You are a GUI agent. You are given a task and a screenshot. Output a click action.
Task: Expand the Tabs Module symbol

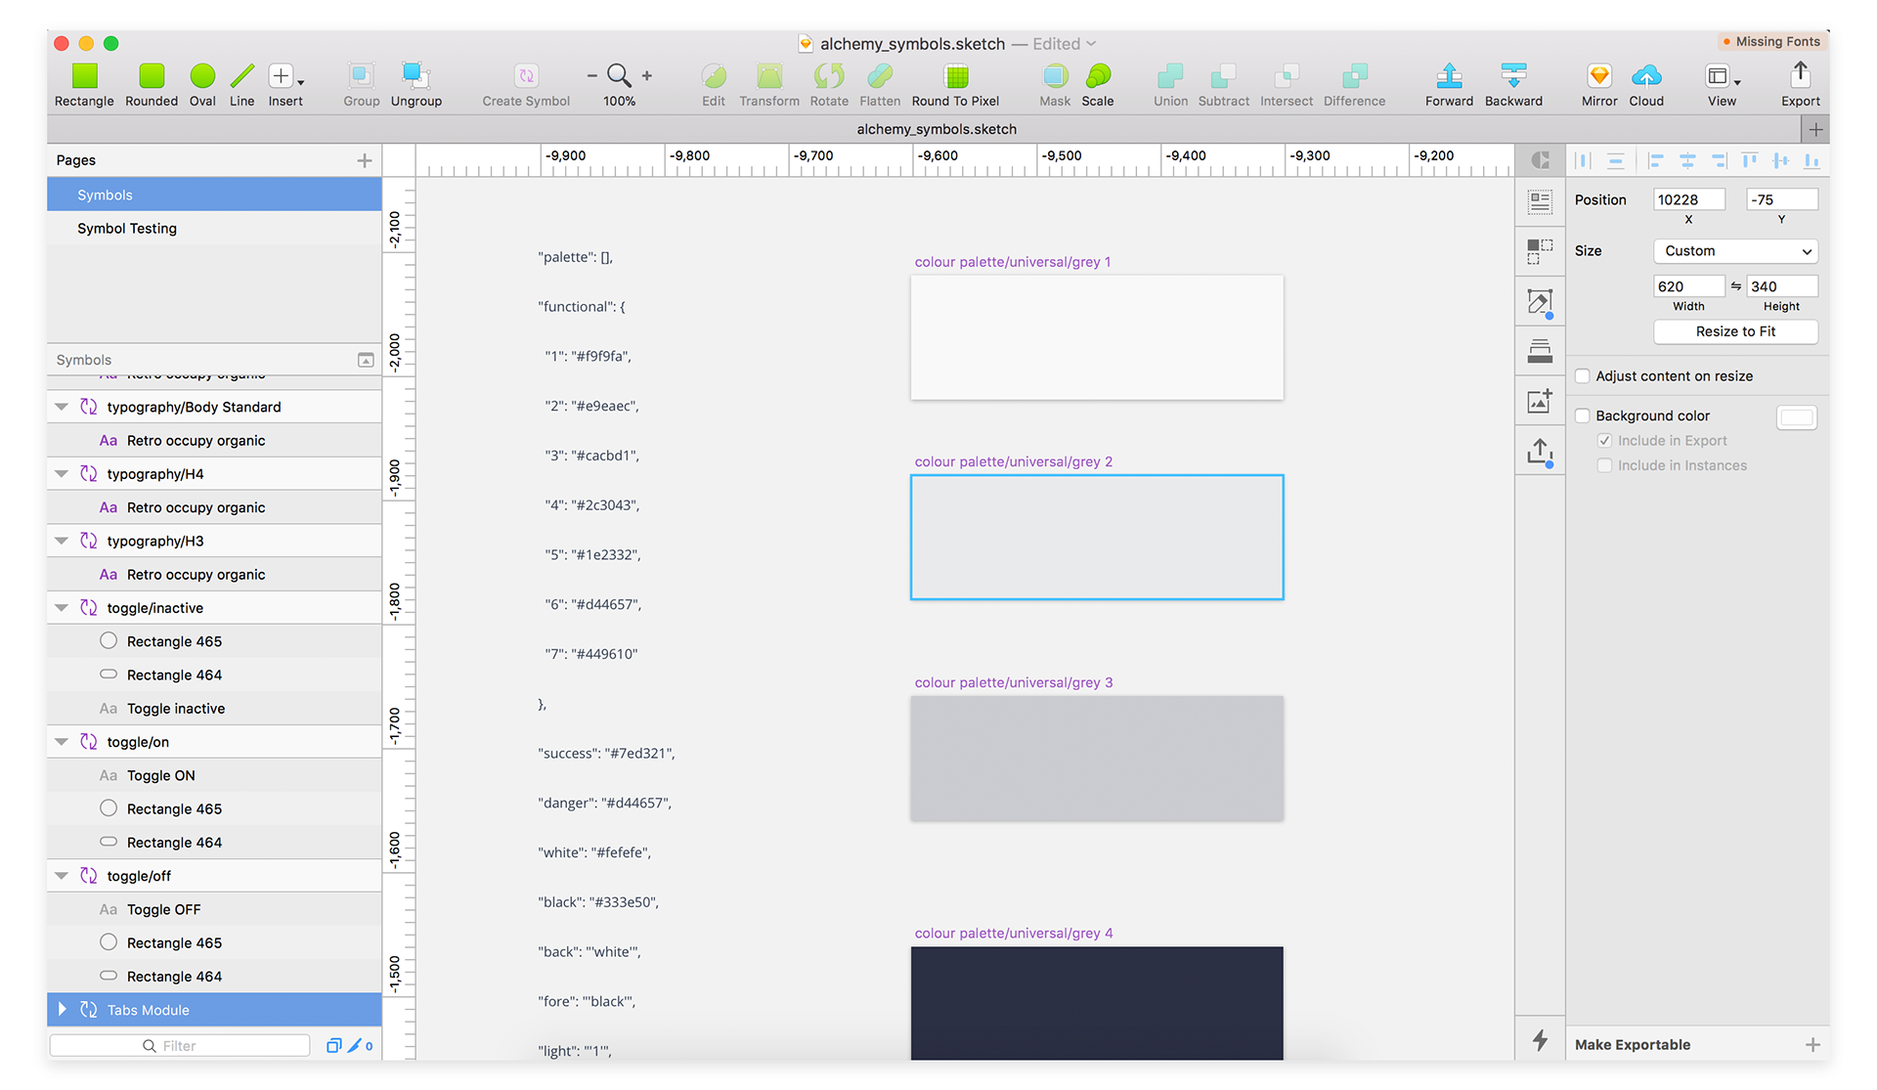[62, 1010]
